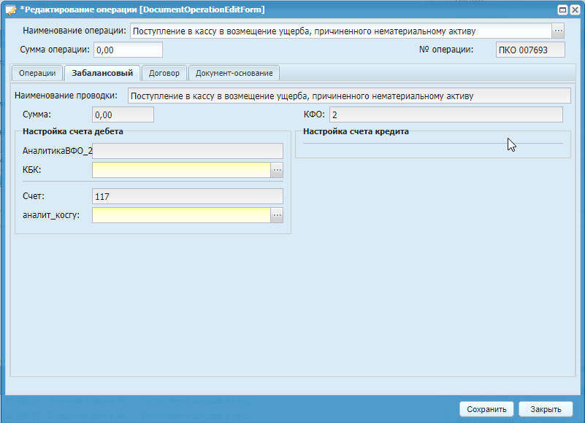Open the аналит_косгу selection ellipsis button

pos(277,215)
